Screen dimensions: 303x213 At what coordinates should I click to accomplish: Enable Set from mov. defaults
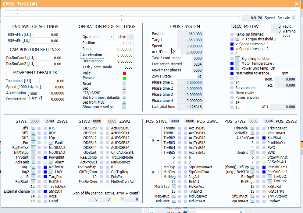(124, 98)
